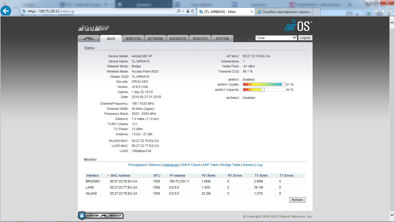The height and width of the screenshot is (222, 395).
Task: Sort table by RX Bytes column header
Action: (209, 175)
